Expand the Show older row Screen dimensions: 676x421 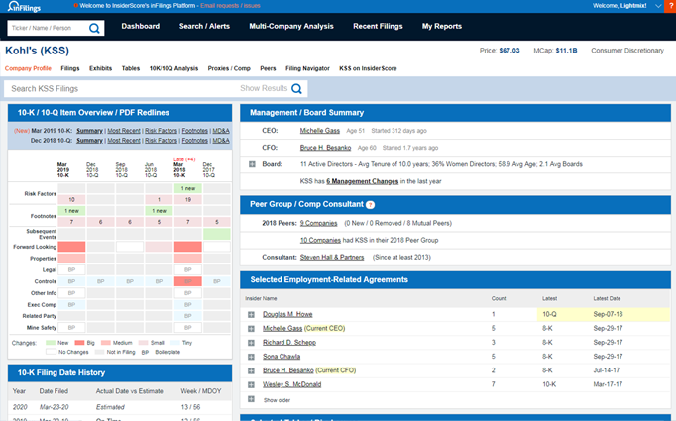pyautogui.click(x=251, y=399)
